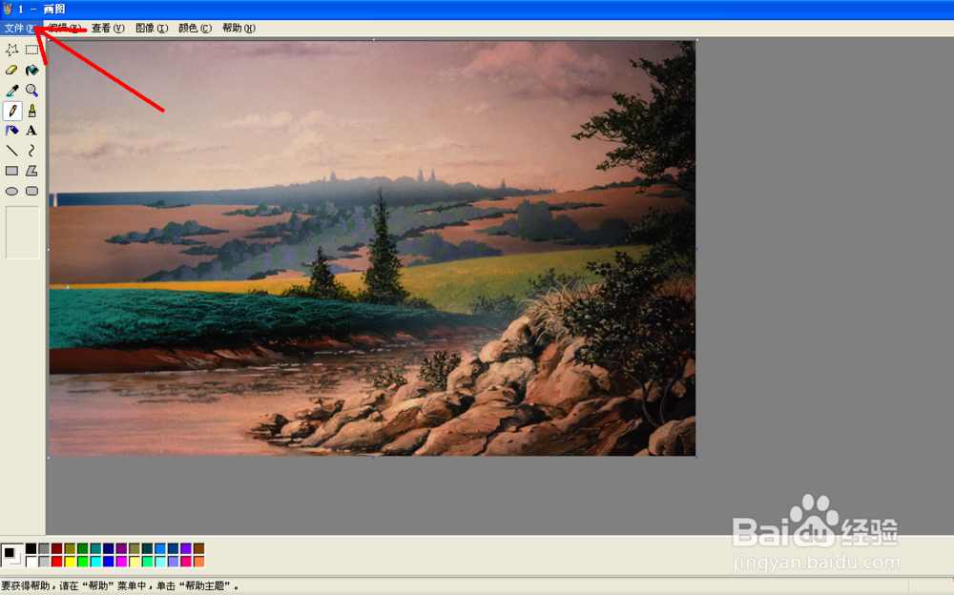Select the cyan swatch
This screenshot has height=595, width=954.
click(95, 562)
